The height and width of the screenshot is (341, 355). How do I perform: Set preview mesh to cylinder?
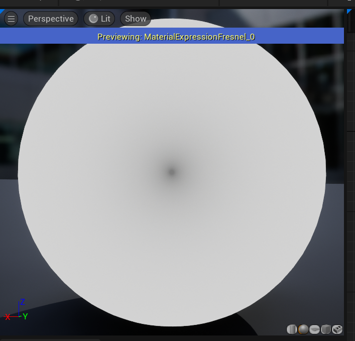click(292, 329)
